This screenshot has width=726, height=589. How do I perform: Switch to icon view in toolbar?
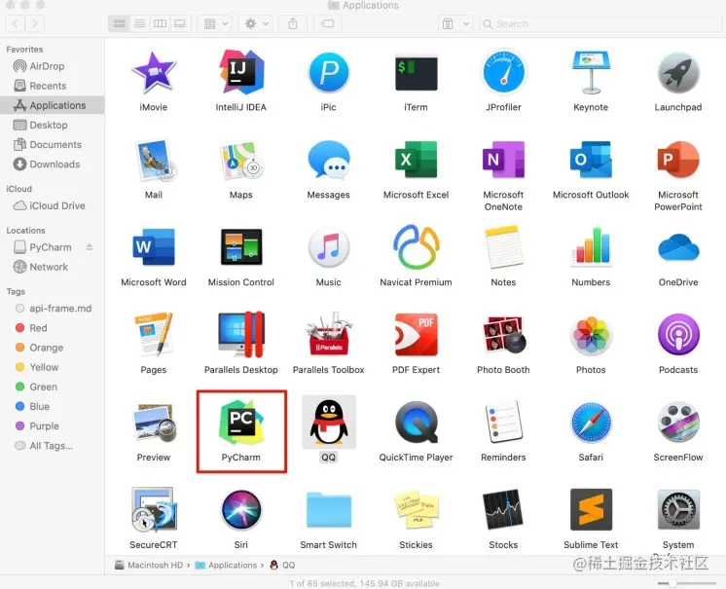click(x=119, y=23)
